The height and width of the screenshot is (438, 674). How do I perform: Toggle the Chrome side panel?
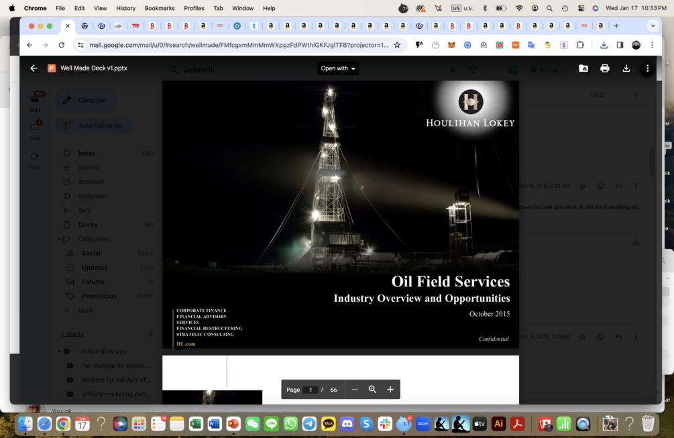coord(620,45)
